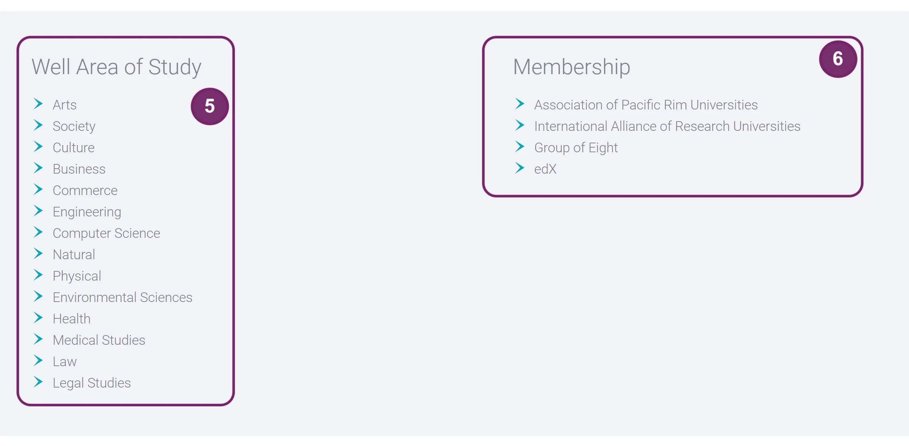Choose Medical Studies from the list

click(99, 340)
